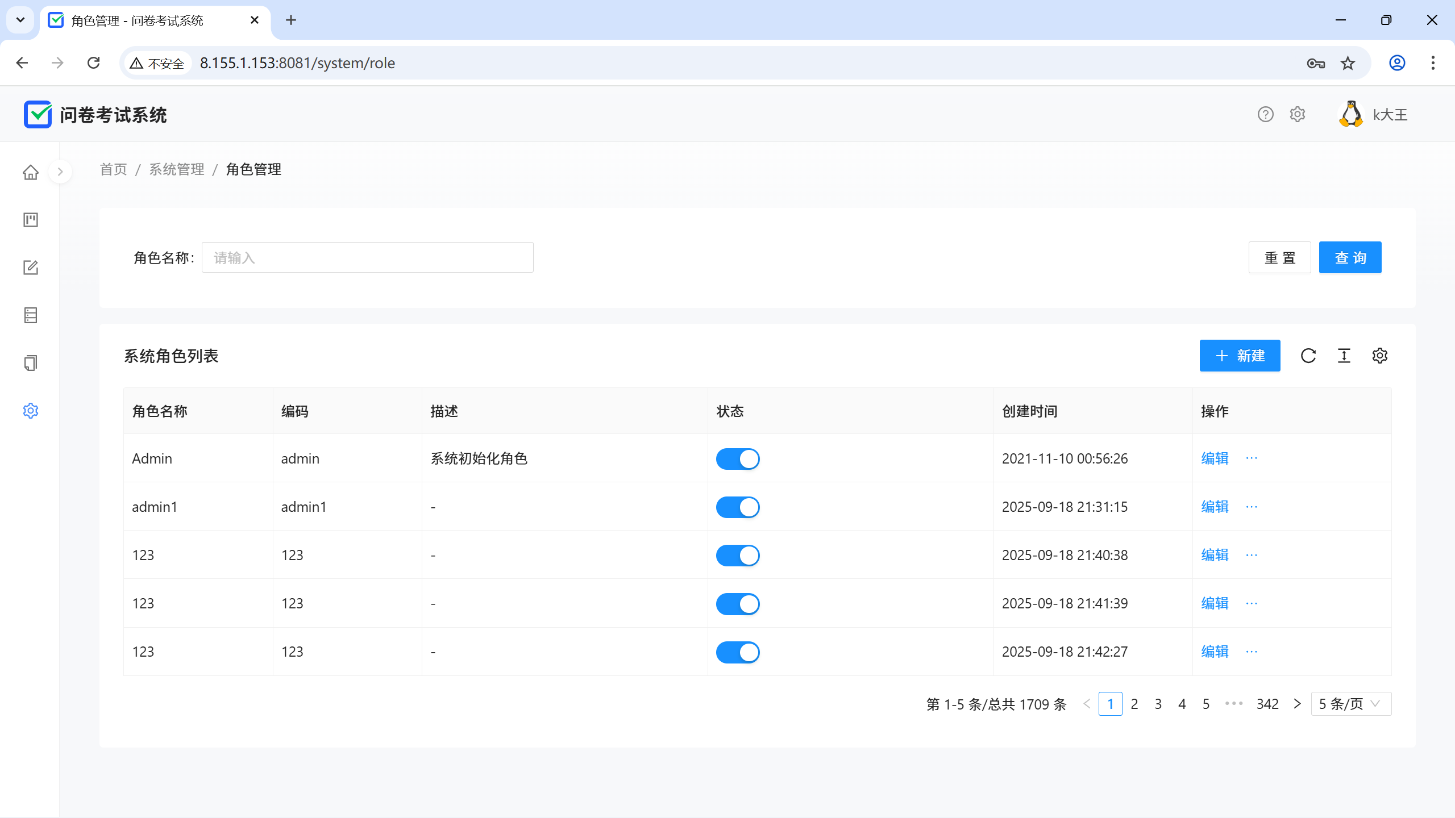
Task: Click the blue gear icon in the sidebar
Action: [31, 411]
